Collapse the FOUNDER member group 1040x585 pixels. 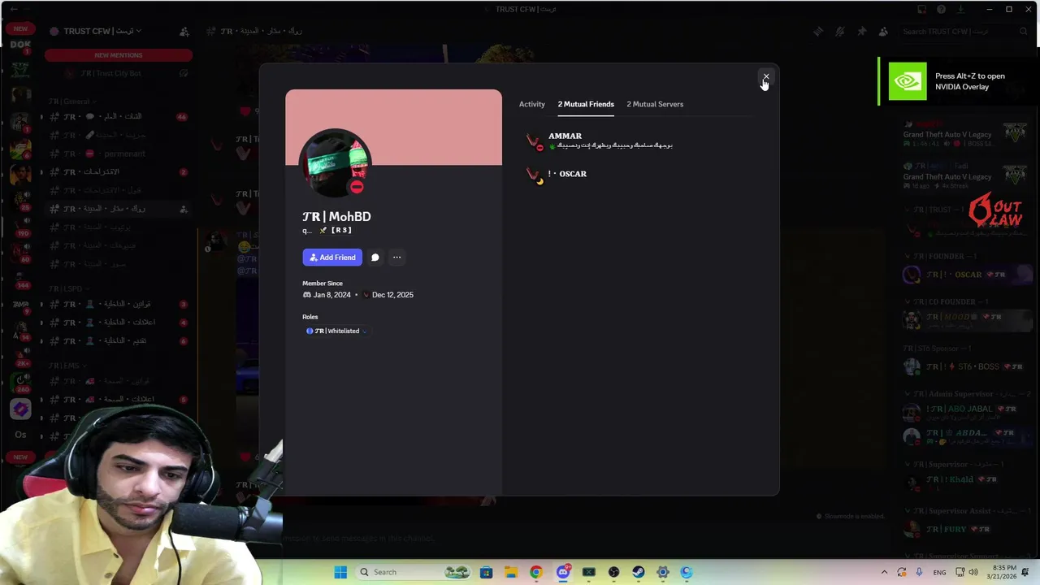click(941, 256)
